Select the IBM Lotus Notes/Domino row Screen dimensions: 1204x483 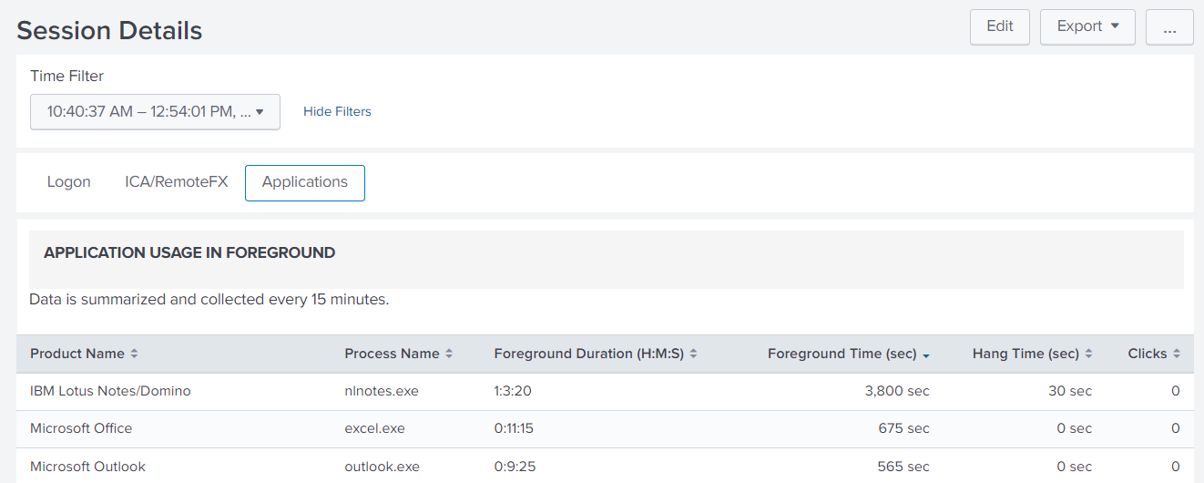pyautogui.click(x=110, y=391)
